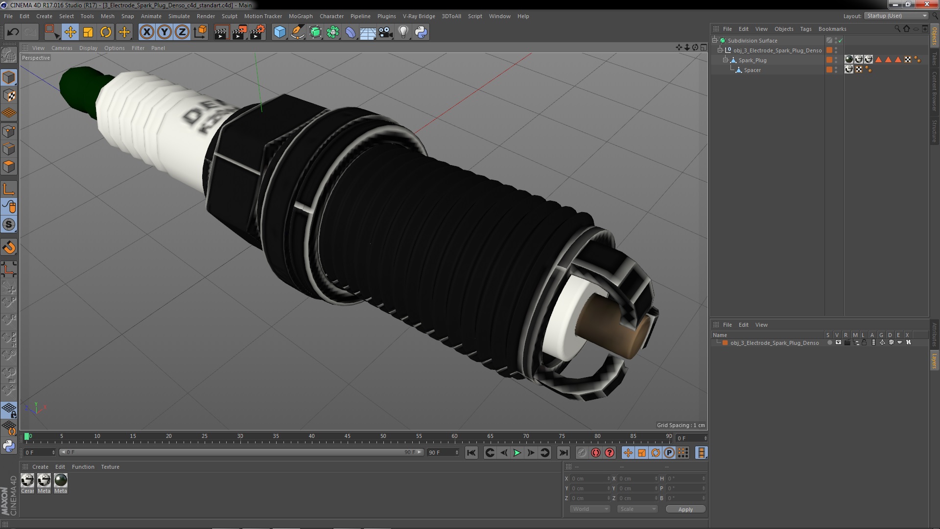Viewport: 940px width, 529px height.
Task: Collapse obj_3_Electrode_Spark_Plug_Denso tree node
Action: pos(720,50)
